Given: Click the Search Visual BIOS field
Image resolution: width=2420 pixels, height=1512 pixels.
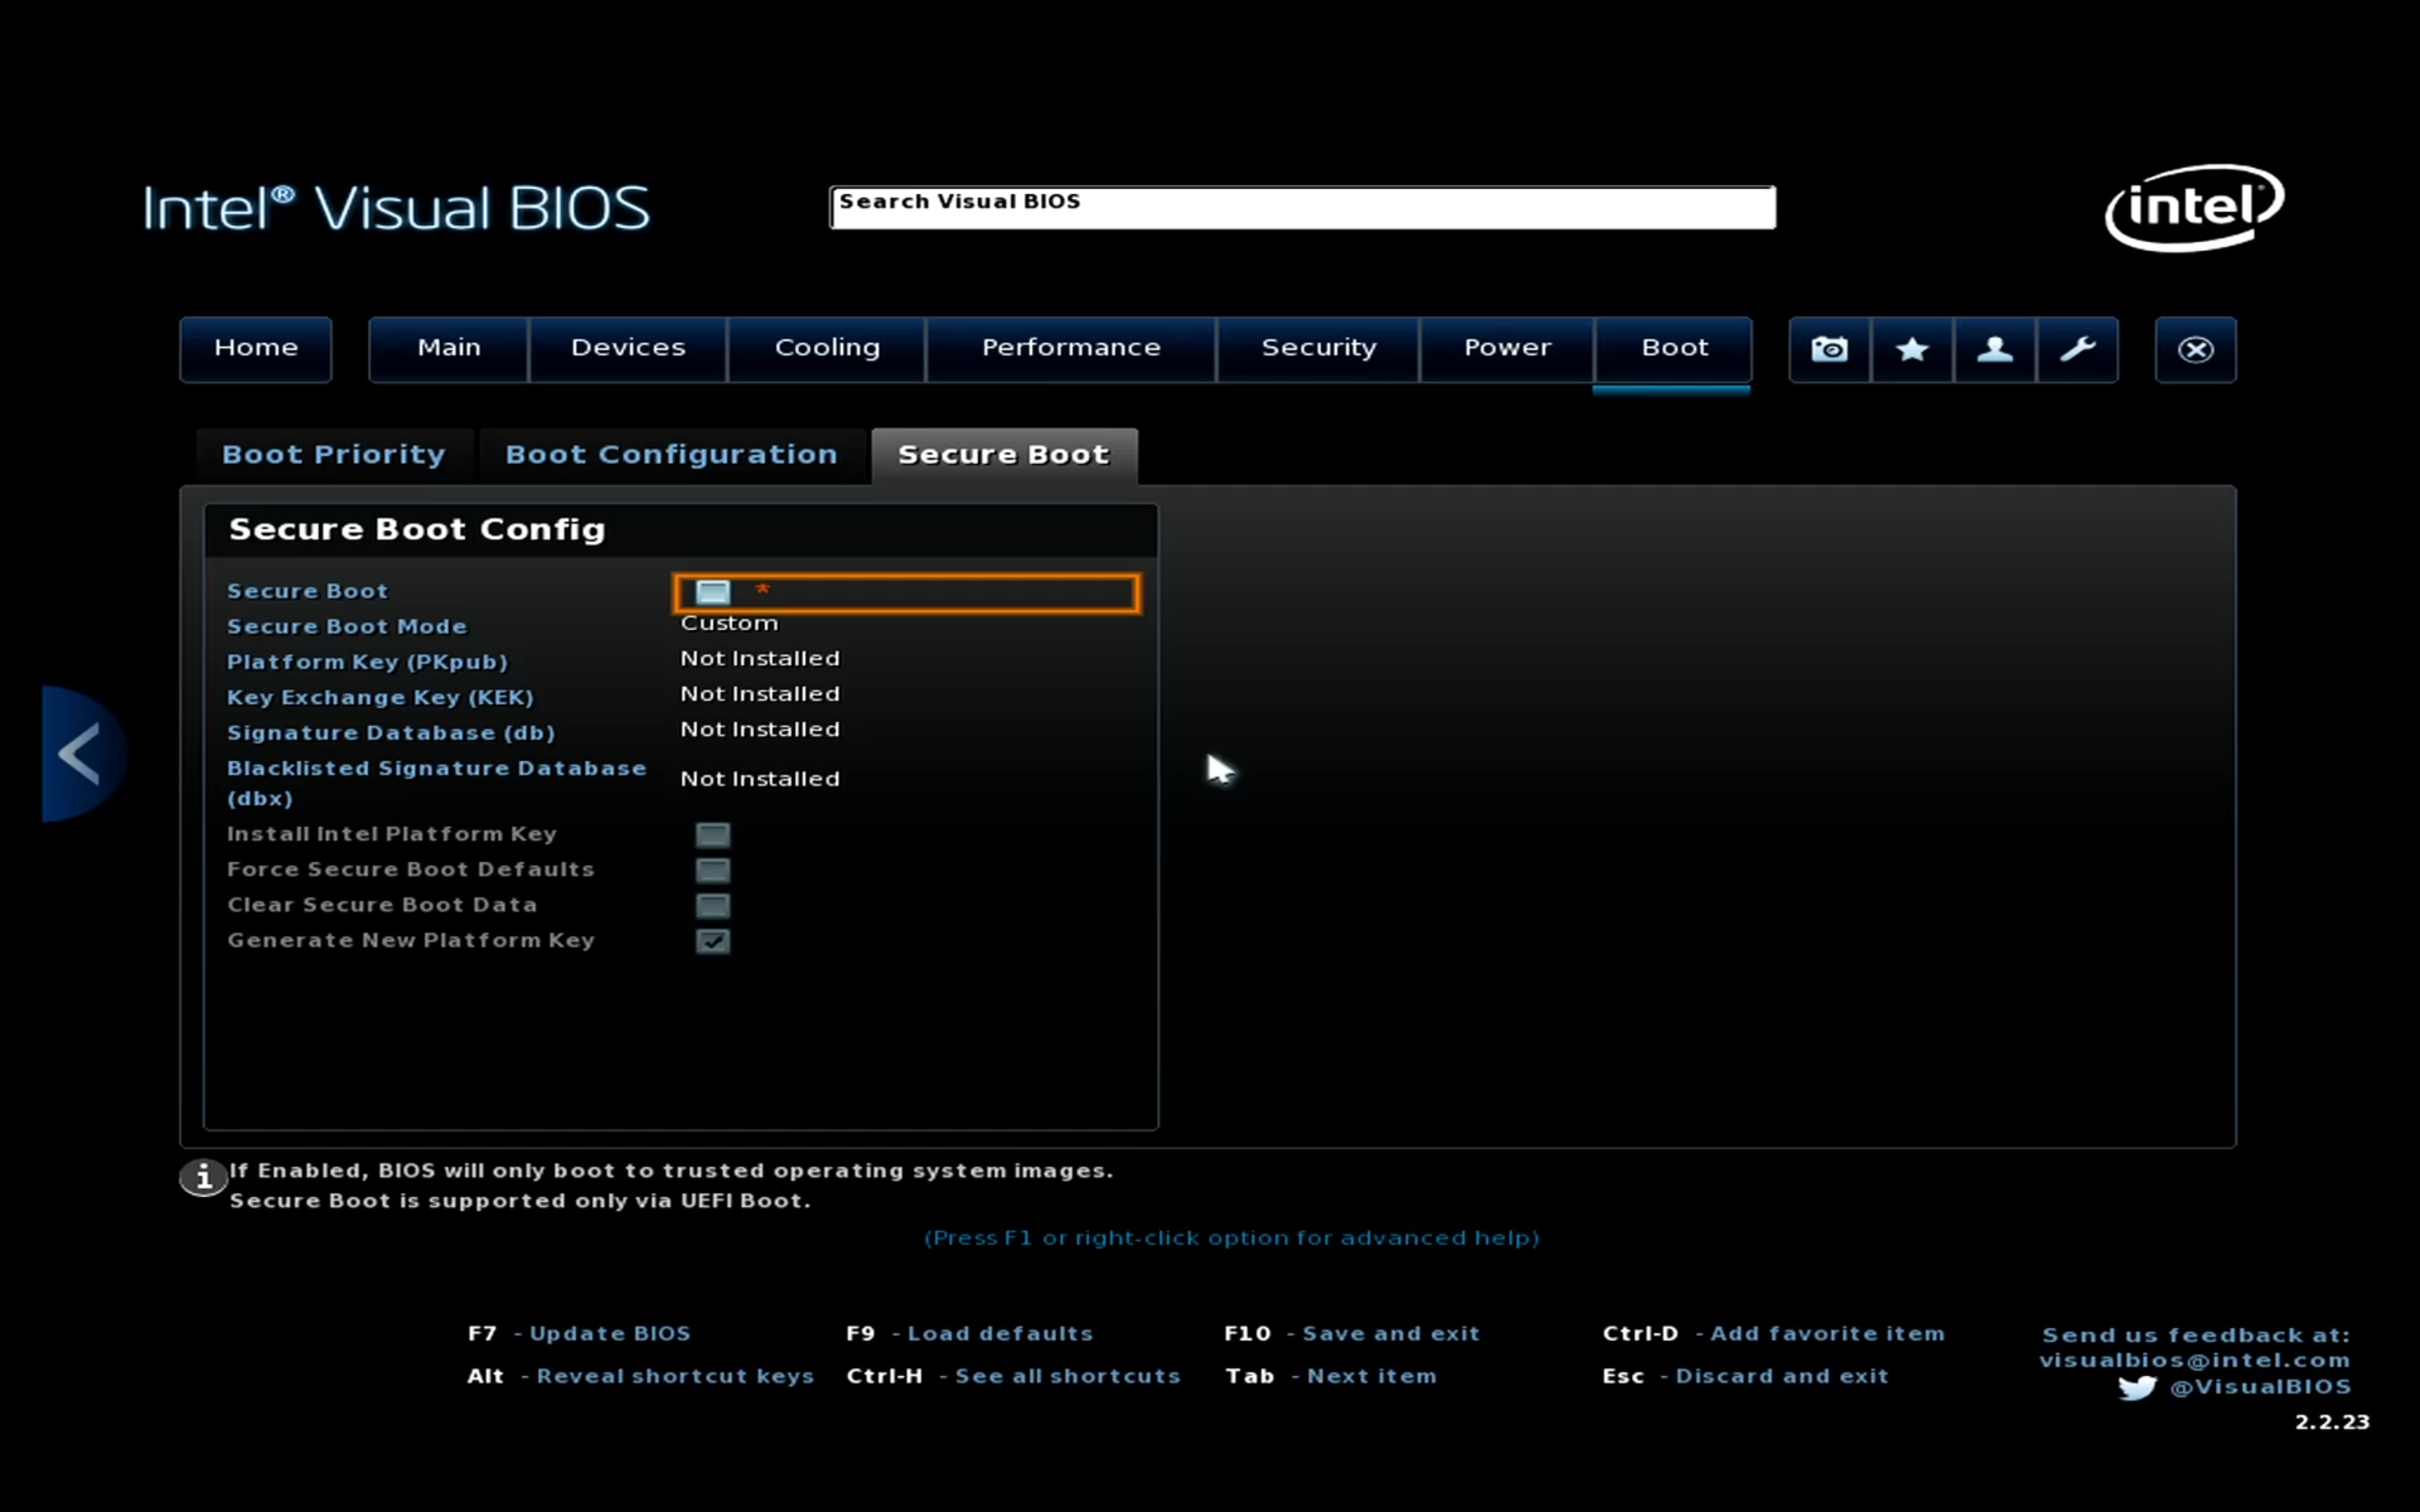Looking at the screenshot, I should click(1302, 208).
